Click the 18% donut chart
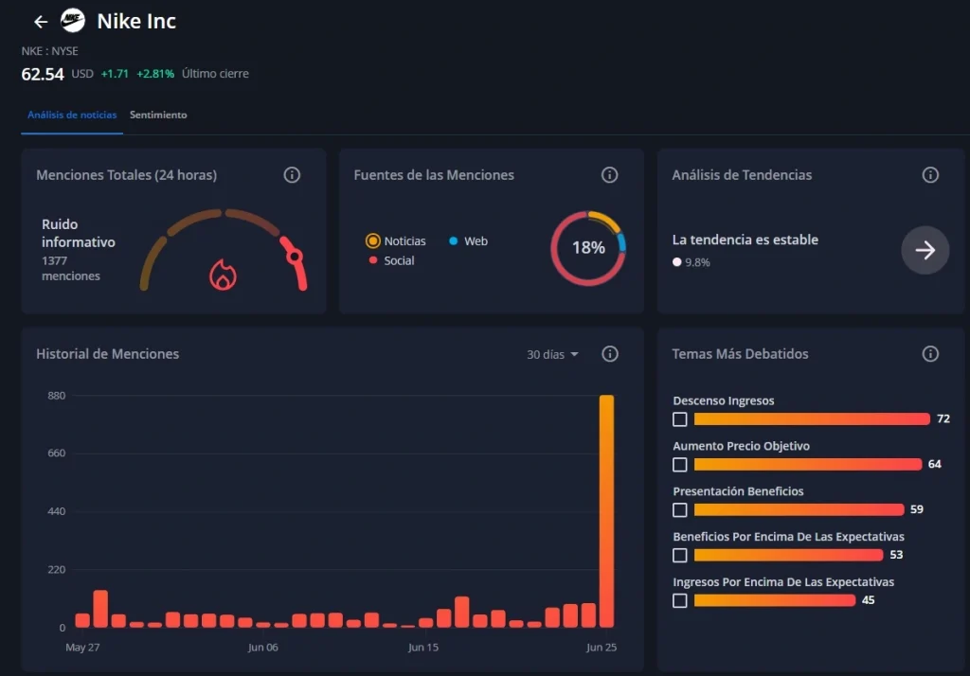Viewport: 970px width, 676px height. 588,248
